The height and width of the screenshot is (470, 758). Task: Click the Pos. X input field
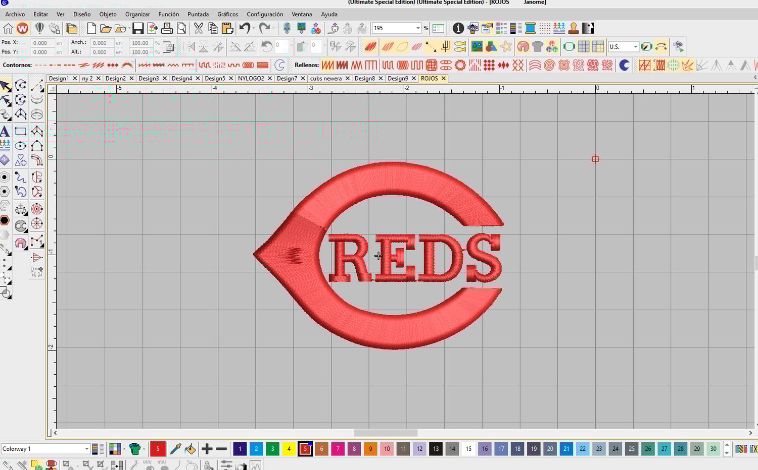click(x=42, y=43)
